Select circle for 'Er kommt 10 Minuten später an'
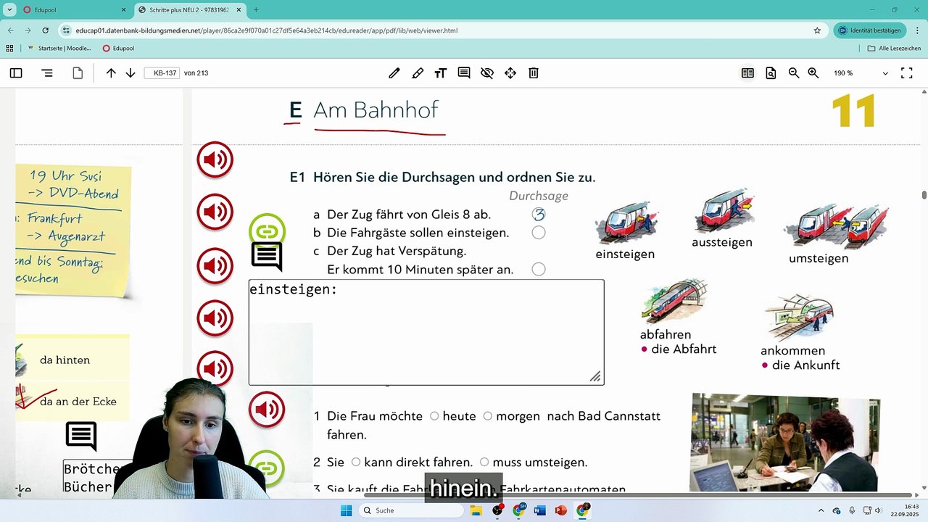The width and height of the screenshot is (928, 522). pyautogui.click(x=538, y=269)
